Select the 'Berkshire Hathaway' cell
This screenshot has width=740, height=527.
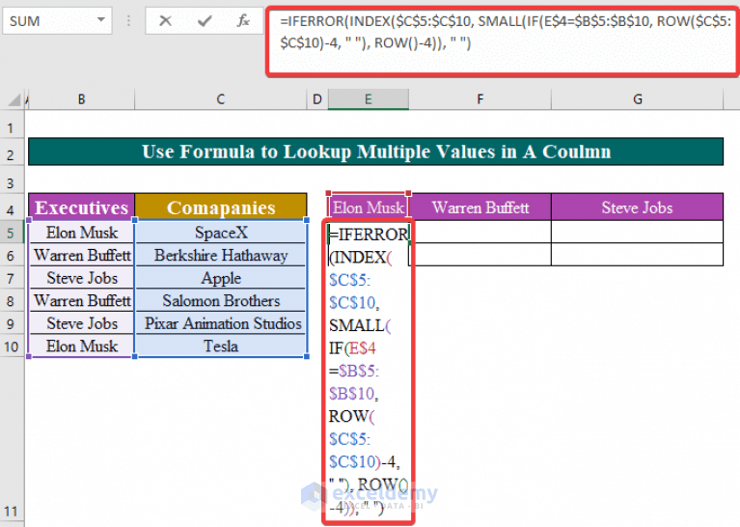pyautogui.click(x=220, y=255)
